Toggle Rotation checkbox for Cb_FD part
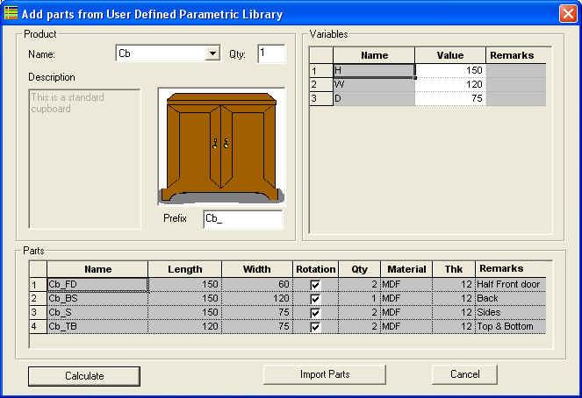Image resolution: width=582 pixels, height=398 pixels. click(315, 285)
